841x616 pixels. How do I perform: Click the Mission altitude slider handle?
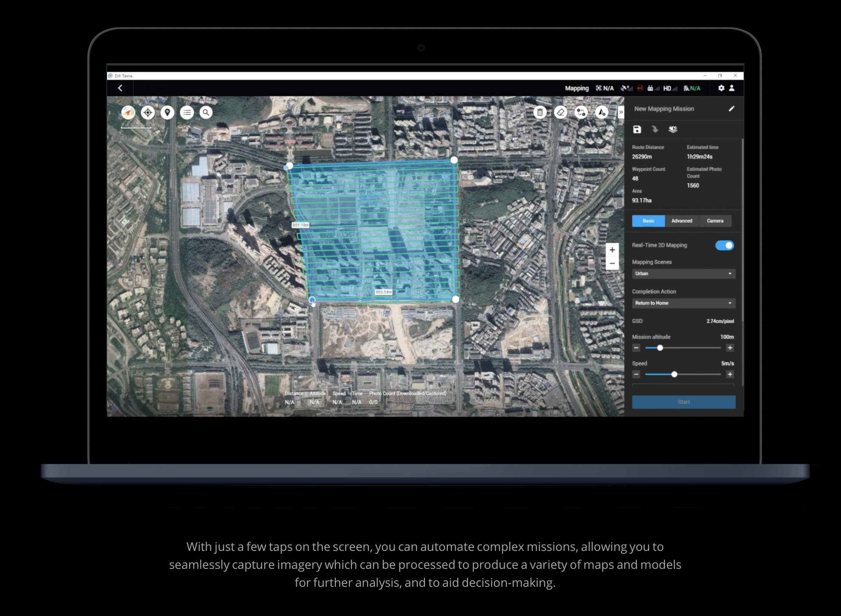coord(660,348)
